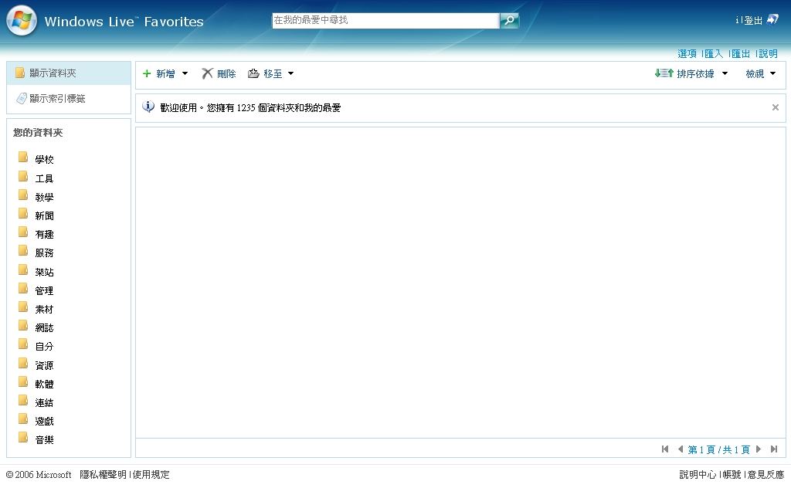The width and height of the screenshot is (791, 488).
Task: Click the folder icon next to 新聞
Action: pos(23,214)
